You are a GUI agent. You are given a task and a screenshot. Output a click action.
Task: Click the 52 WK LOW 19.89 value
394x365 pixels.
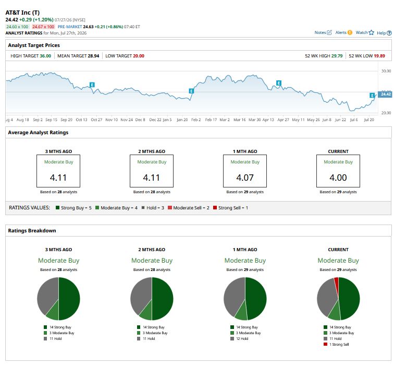click(x=379, y=56)
